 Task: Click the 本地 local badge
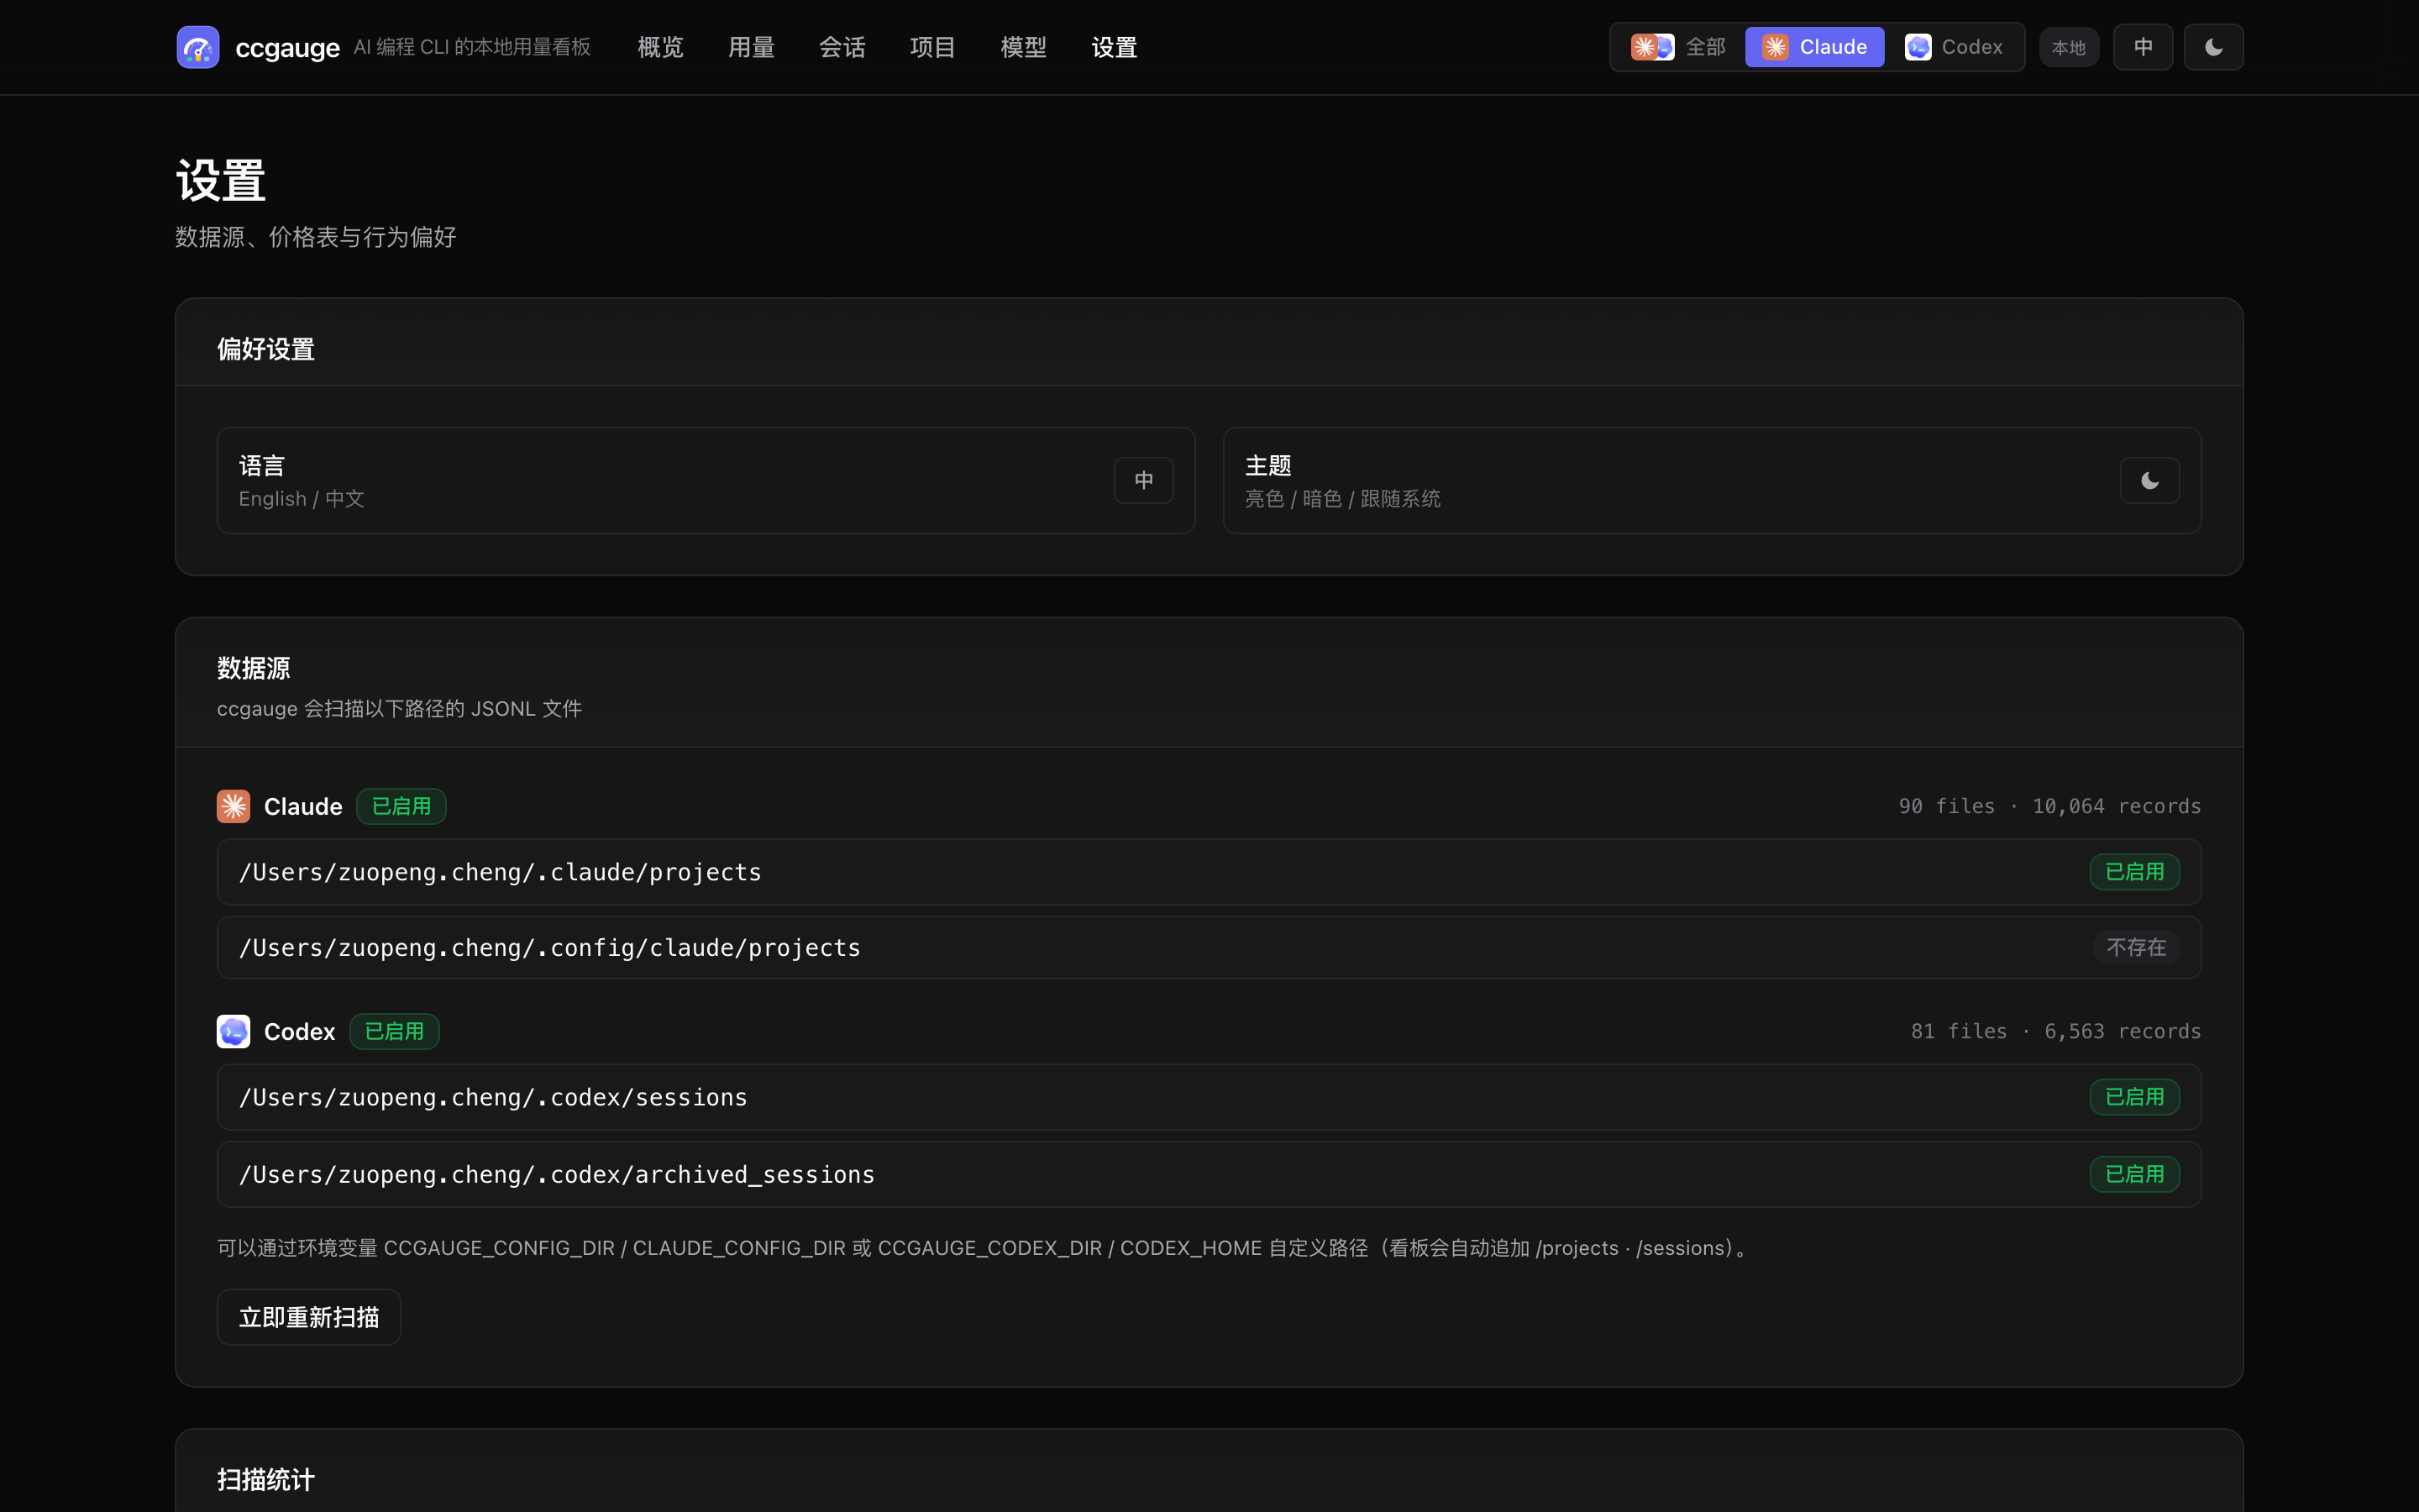coord(2068,47)
